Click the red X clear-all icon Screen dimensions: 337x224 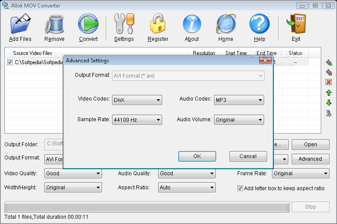pos(329,82)
